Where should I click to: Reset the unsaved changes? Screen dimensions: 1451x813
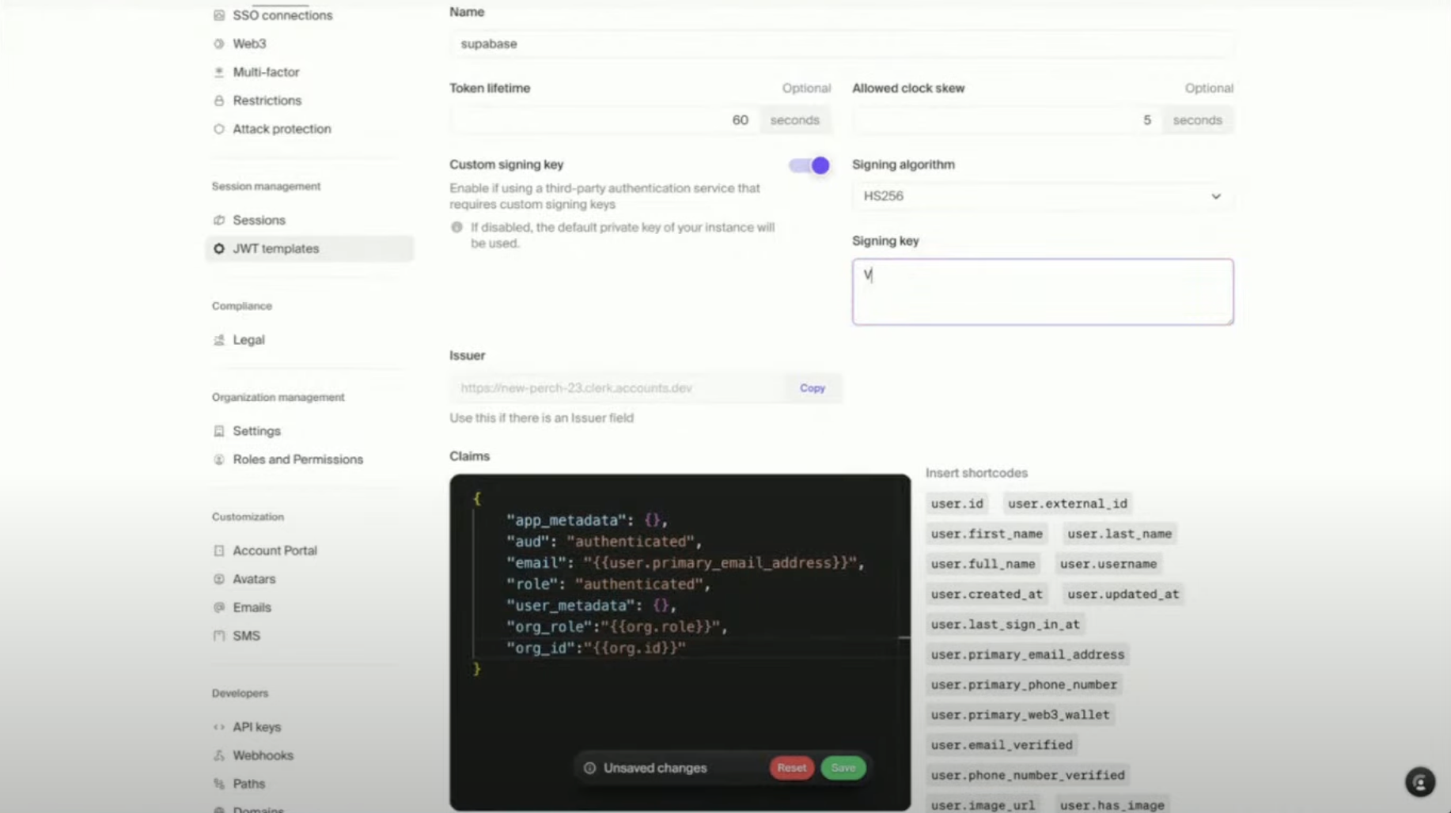point(791,768)
